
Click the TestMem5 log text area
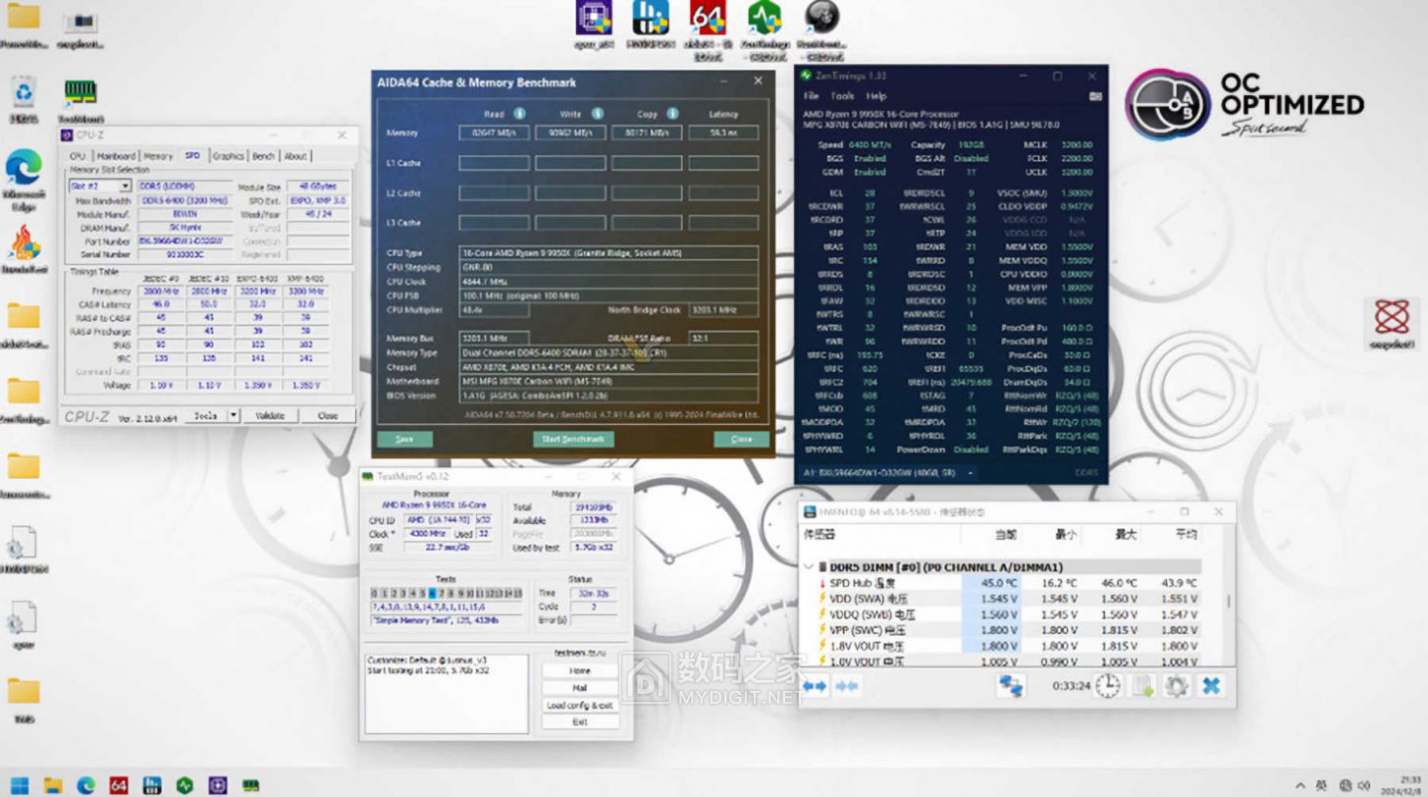447,693
